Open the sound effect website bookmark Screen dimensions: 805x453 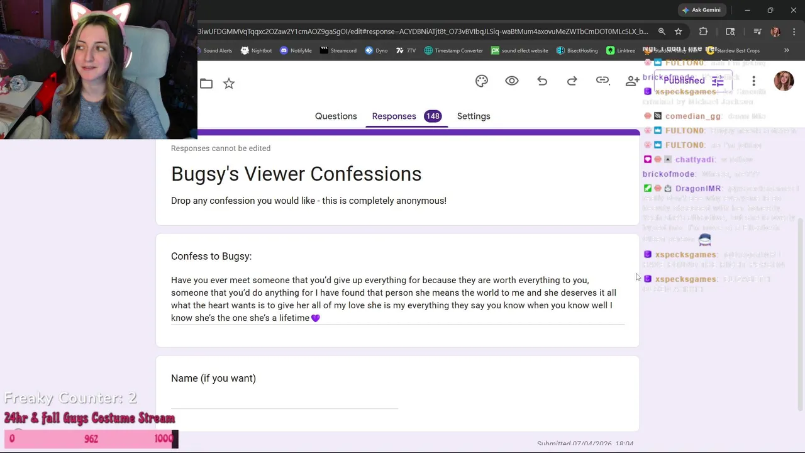(x=519, y=50)
